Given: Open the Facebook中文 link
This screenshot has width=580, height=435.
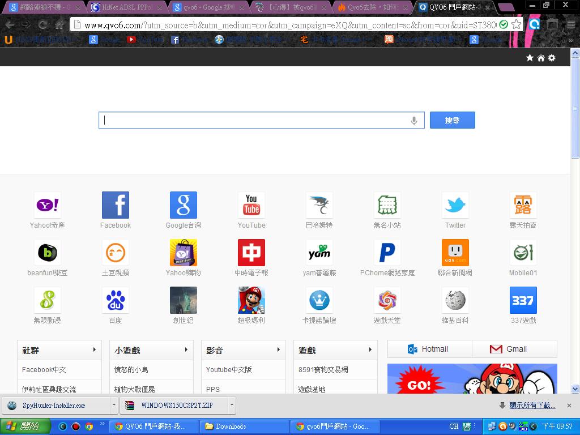Looking at the screenshot, I should (44, 369).
